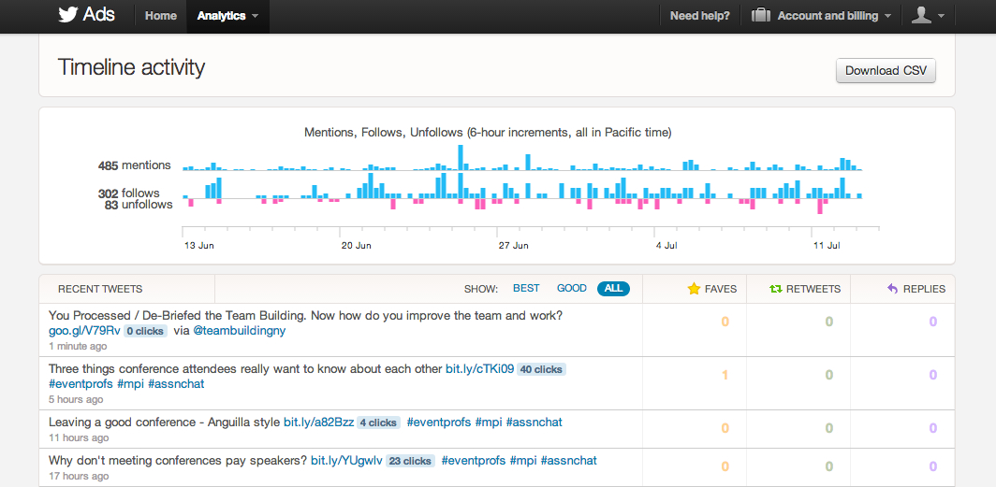Open the bit.ly/cTKi09 link
This screenshot has width=996, height=487.
coord(479,369)
